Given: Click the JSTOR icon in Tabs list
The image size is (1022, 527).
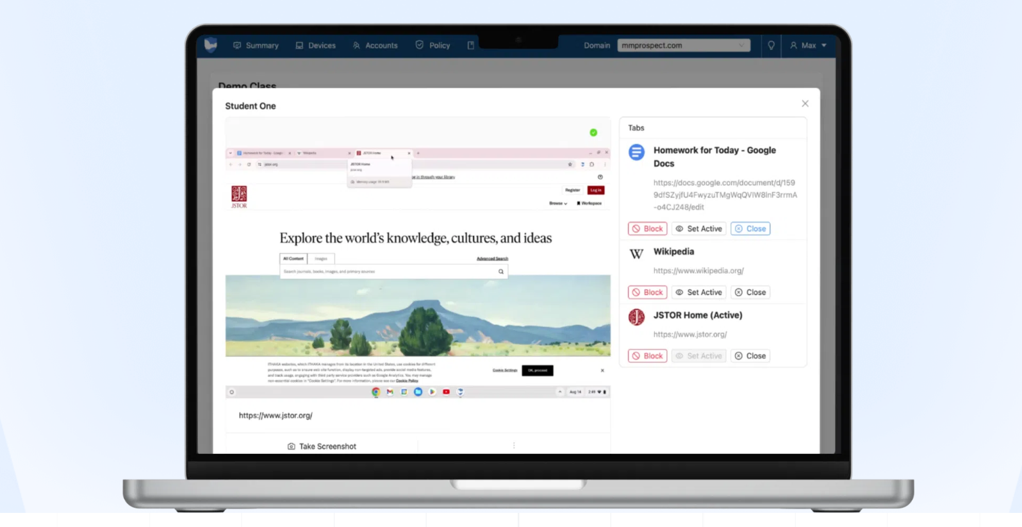Looking at the screenshot, I should click(x=636, y=317).
